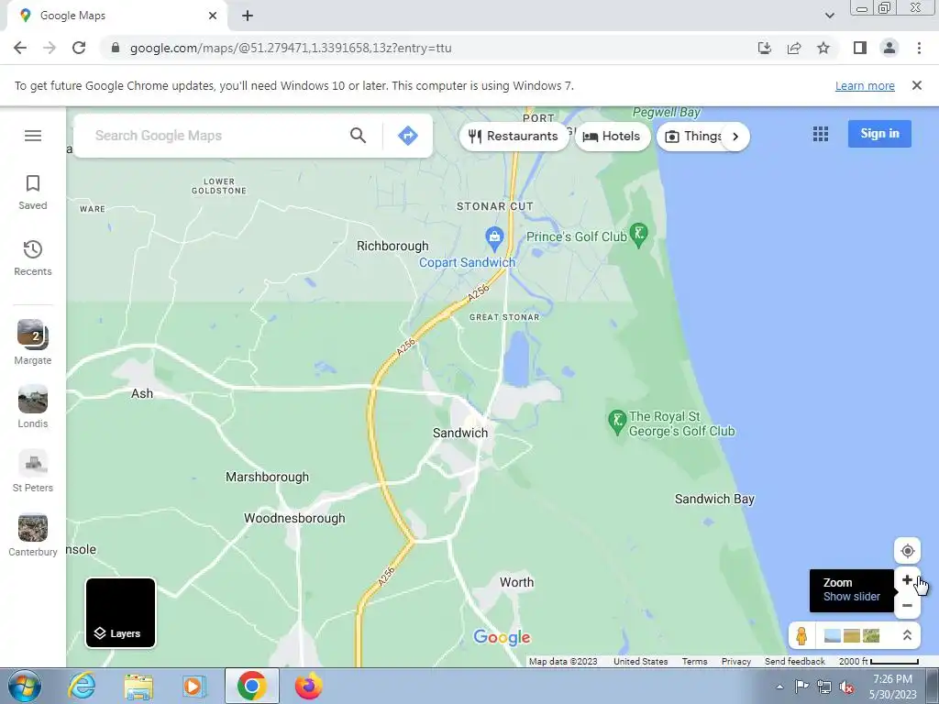This screenshot has width=939, height=704.
Task: Sign in to Google account
Action: pos(879,134)
